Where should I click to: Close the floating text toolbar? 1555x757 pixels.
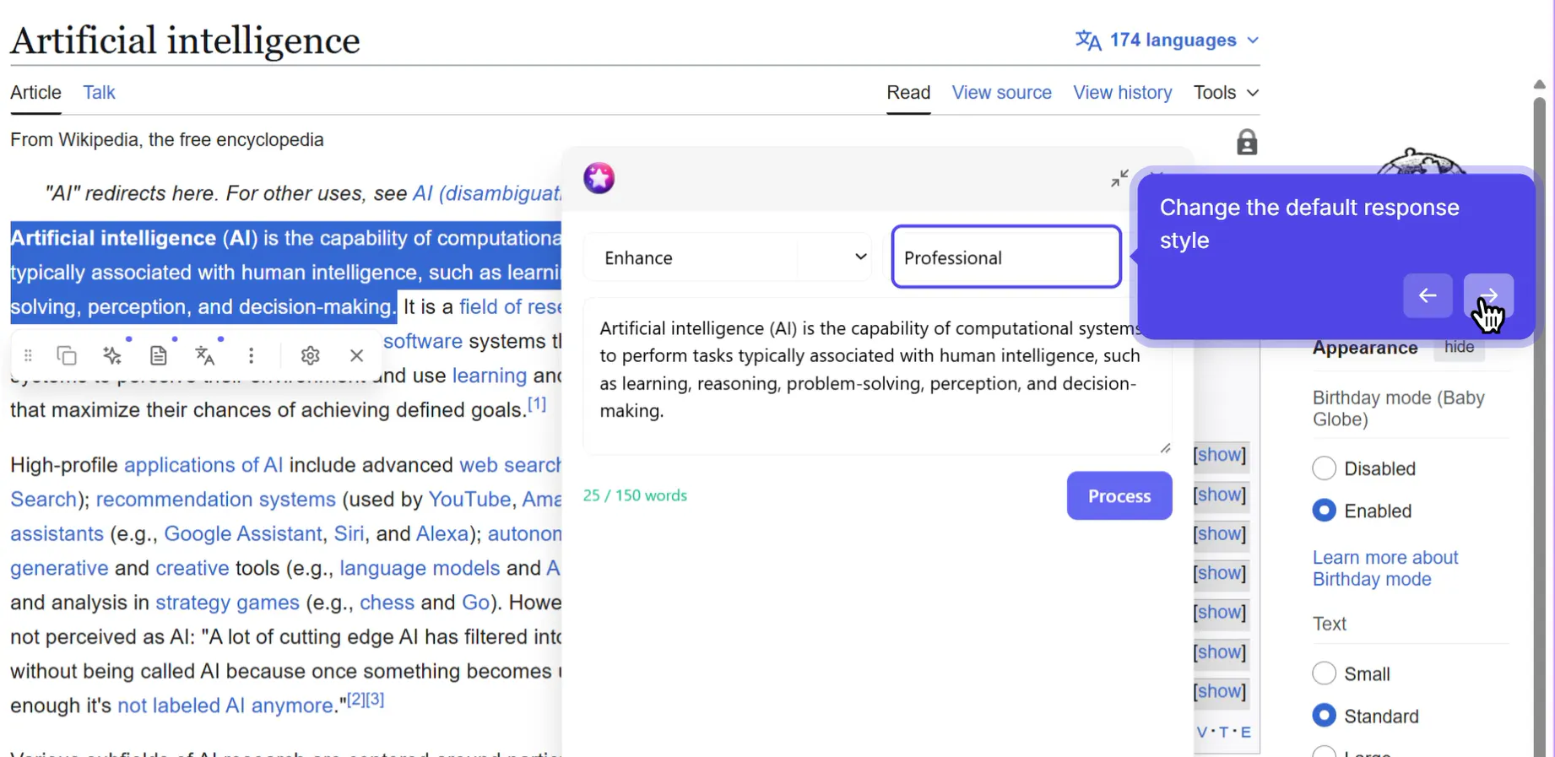(356, 355)
